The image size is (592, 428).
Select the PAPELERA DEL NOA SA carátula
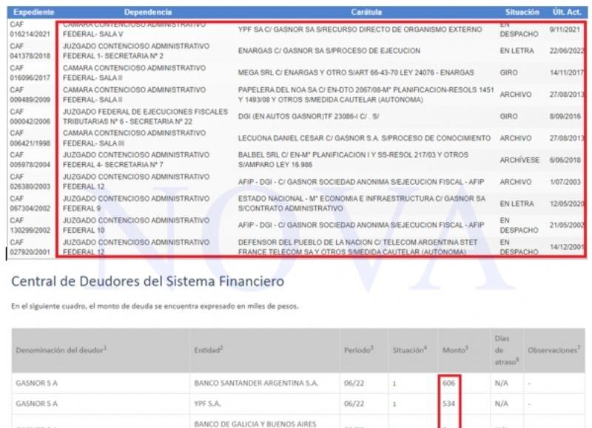tap(366, 95)
